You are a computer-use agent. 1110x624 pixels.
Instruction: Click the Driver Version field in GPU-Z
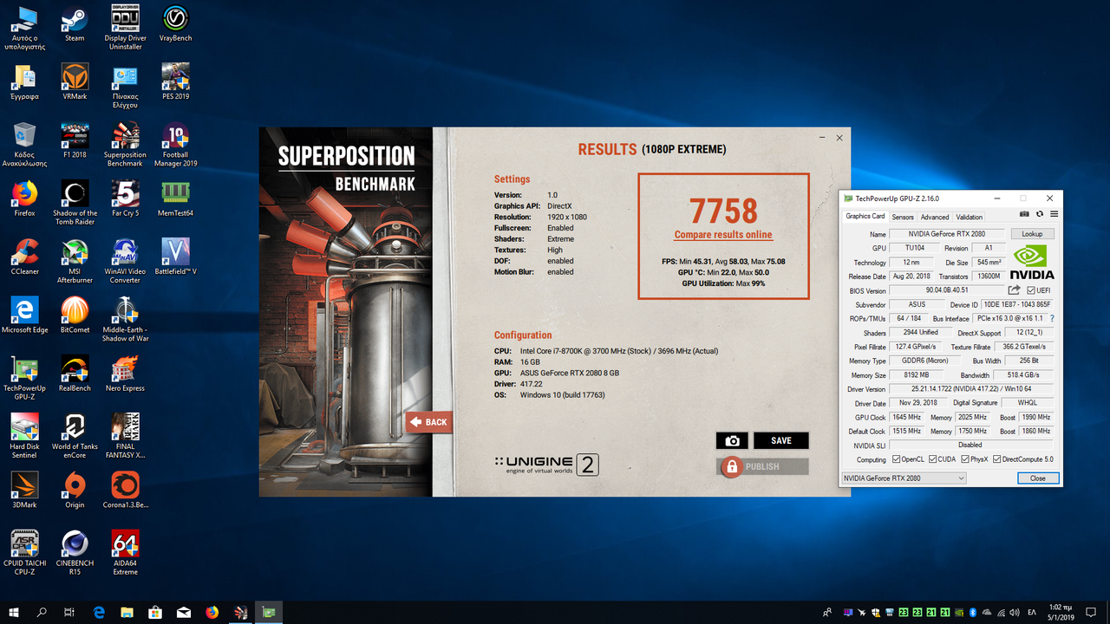pyautogui.click(x=970, y=389)
